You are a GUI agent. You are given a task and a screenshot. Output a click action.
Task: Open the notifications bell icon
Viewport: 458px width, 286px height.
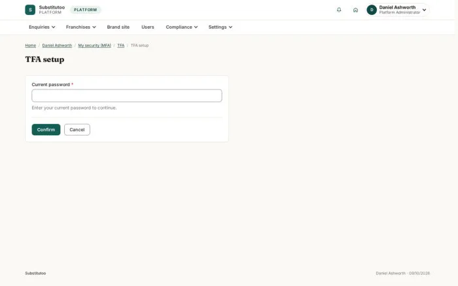[x=339, y=10]
